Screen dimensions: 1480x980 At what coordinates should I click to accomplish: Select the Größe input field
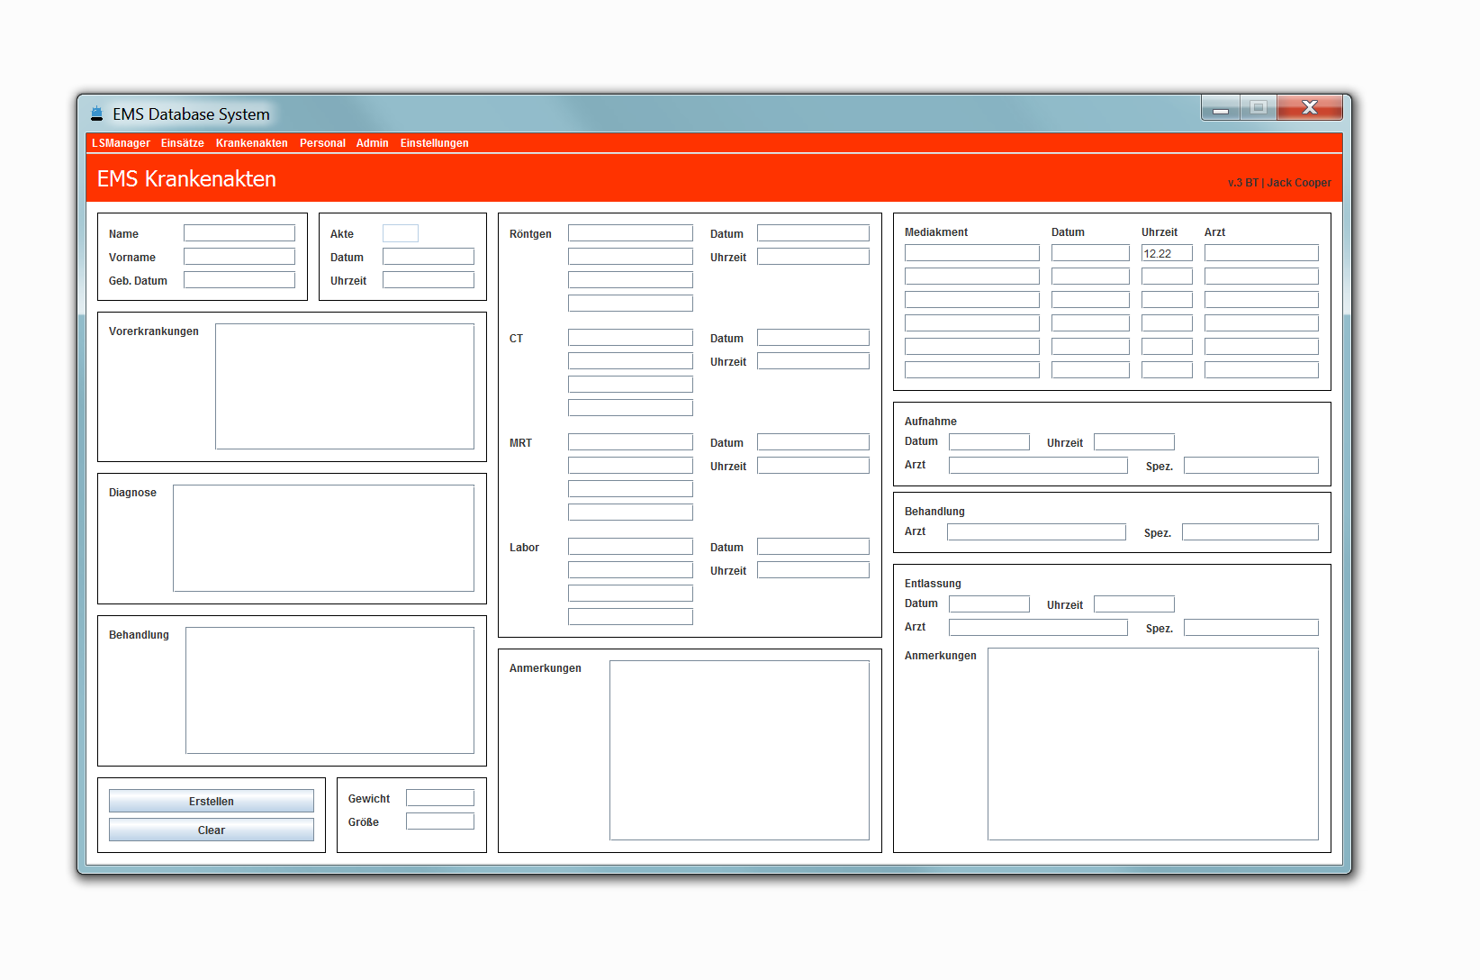[x=439, y=821]
